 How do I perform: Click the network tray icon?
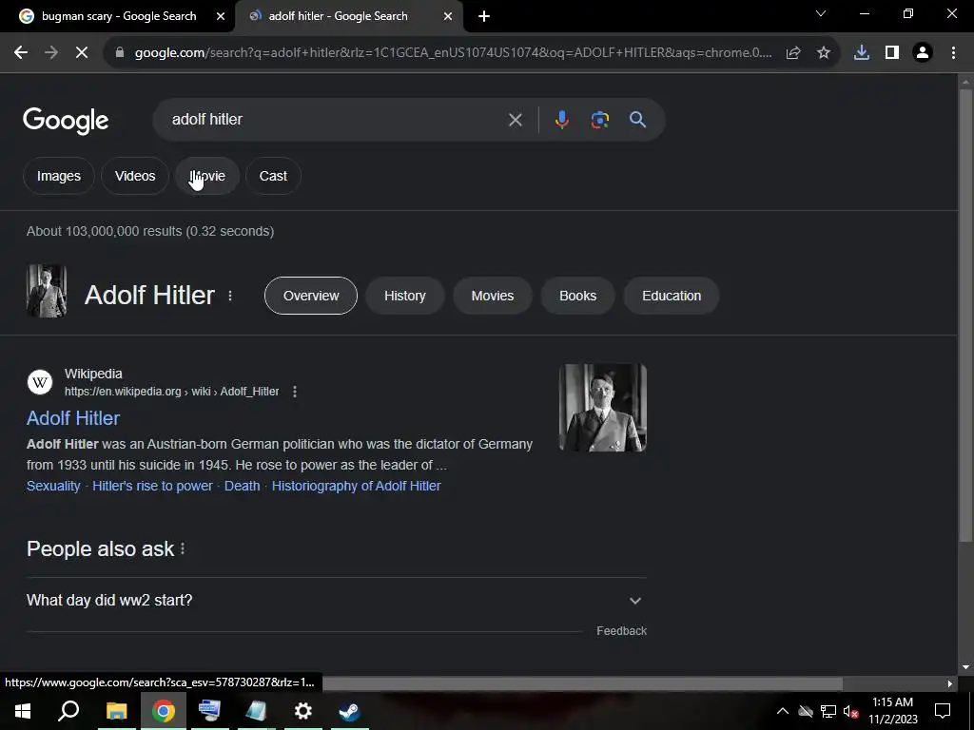828,711
